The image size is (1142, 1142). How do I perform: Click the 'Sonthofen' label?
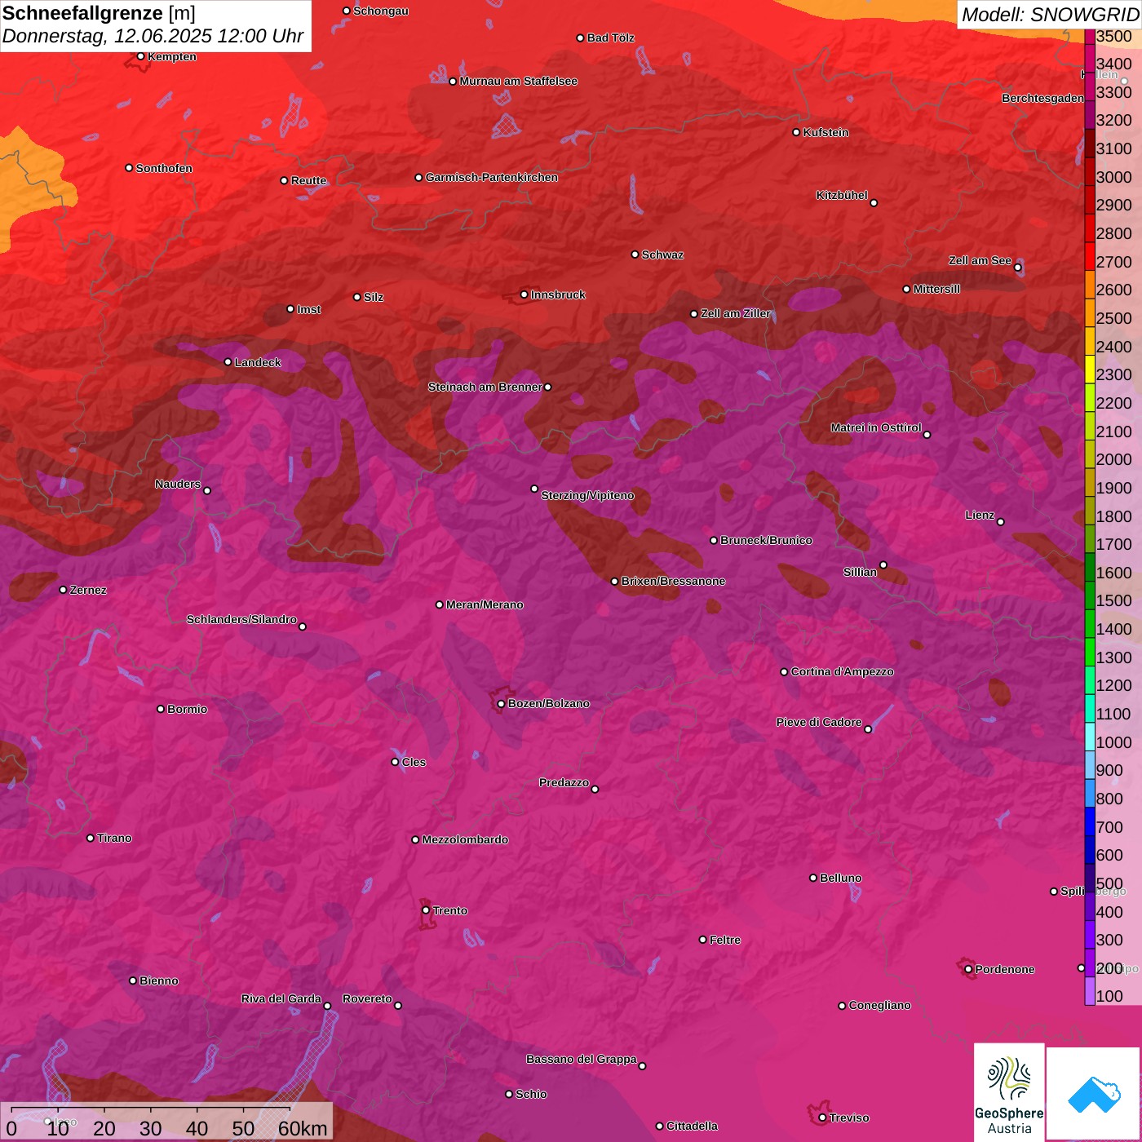point(164,168)
